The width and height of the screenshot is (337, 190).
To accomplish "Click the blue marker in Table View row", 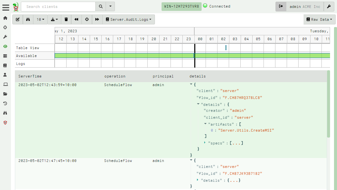I will (226, 48).
